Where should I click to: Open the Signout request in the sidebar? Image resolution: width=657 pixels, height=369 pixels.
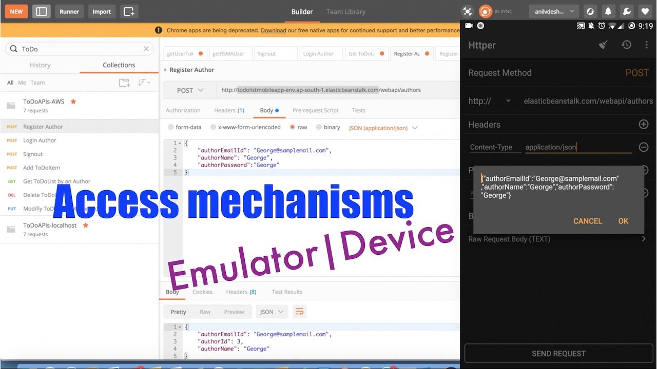33,154
